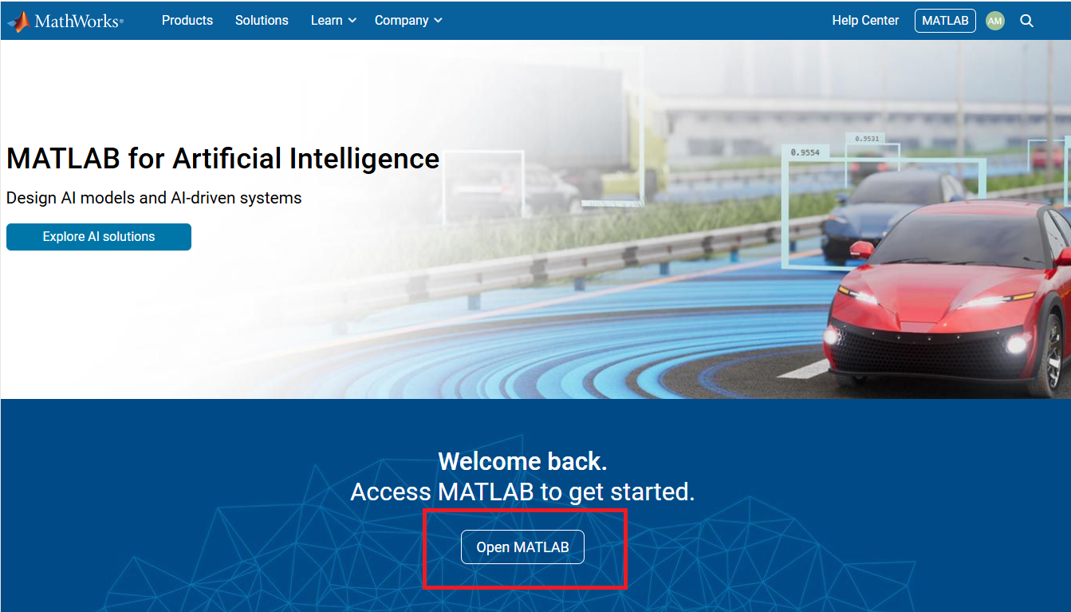Click the 0.9554 detection label
1071x612 pixels.
coord(805,152)
